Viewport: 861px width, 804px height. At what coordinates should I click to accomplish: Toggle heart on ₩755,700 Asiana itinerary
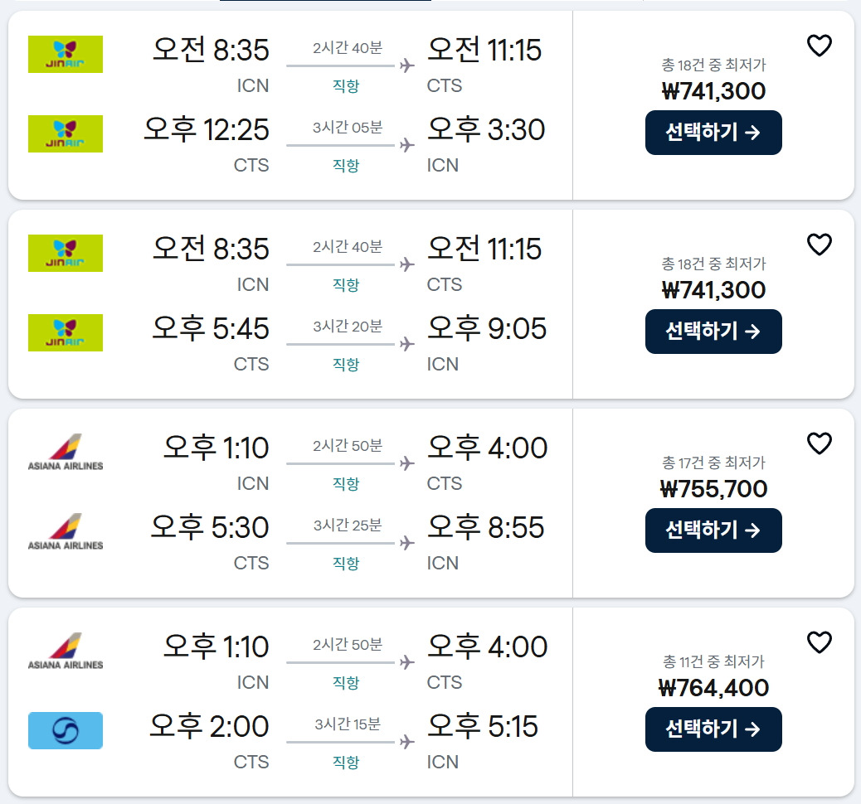click(819, 444)
